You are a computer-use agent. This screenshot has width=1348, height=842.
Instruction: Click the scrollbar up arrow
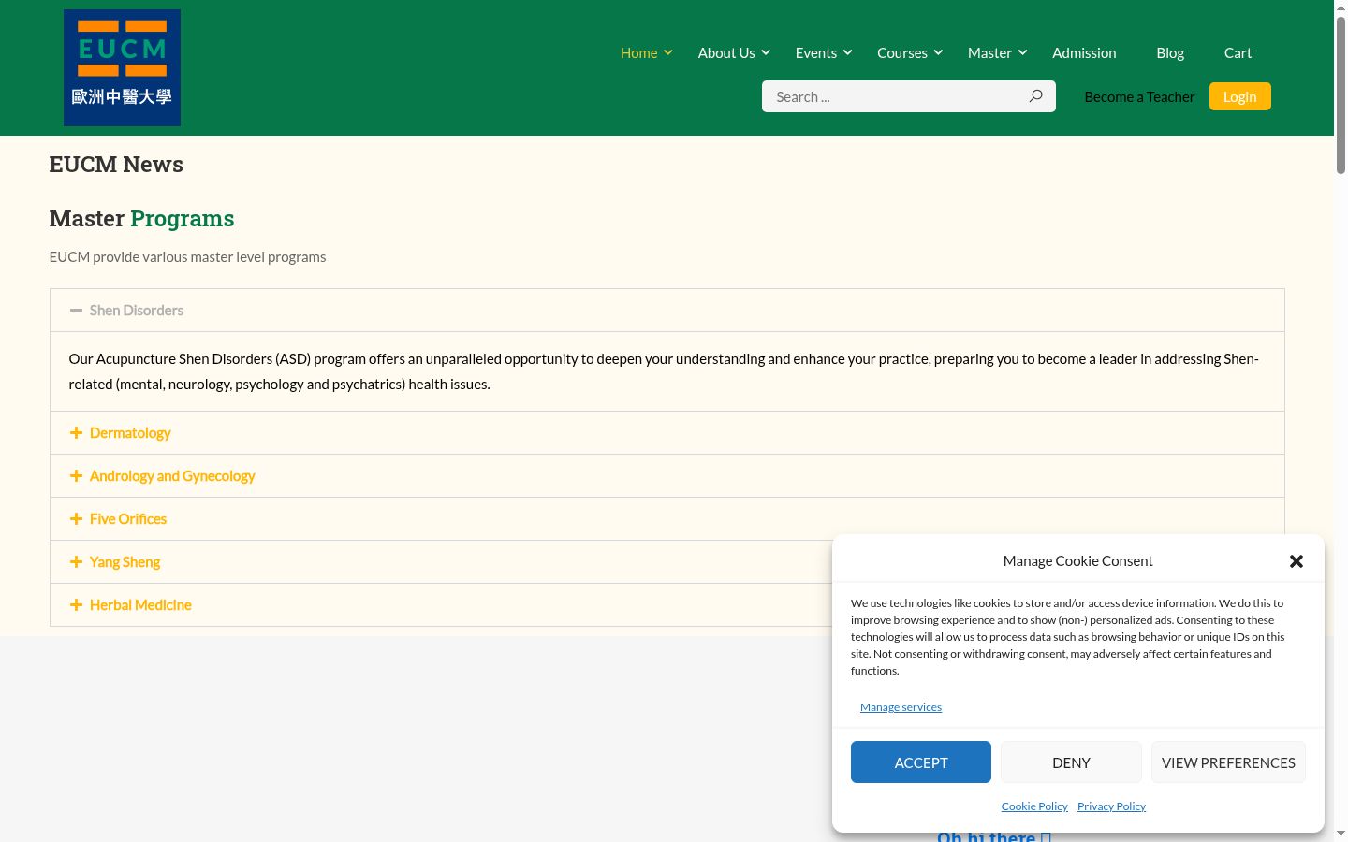(x=1341, y=7)
